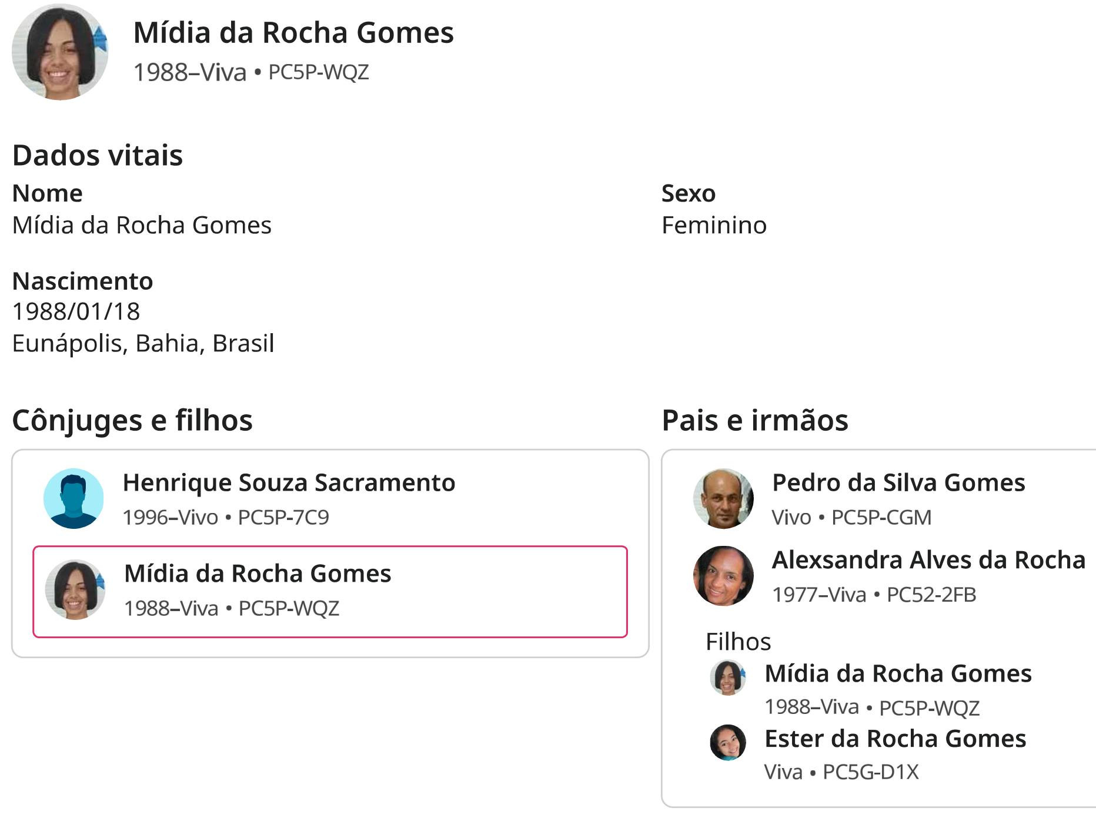The height and width of the screenshot is (825, 1096).
Task: Click Pedro da Silva Gomes' portrait
Action: [x=723, y=498]
